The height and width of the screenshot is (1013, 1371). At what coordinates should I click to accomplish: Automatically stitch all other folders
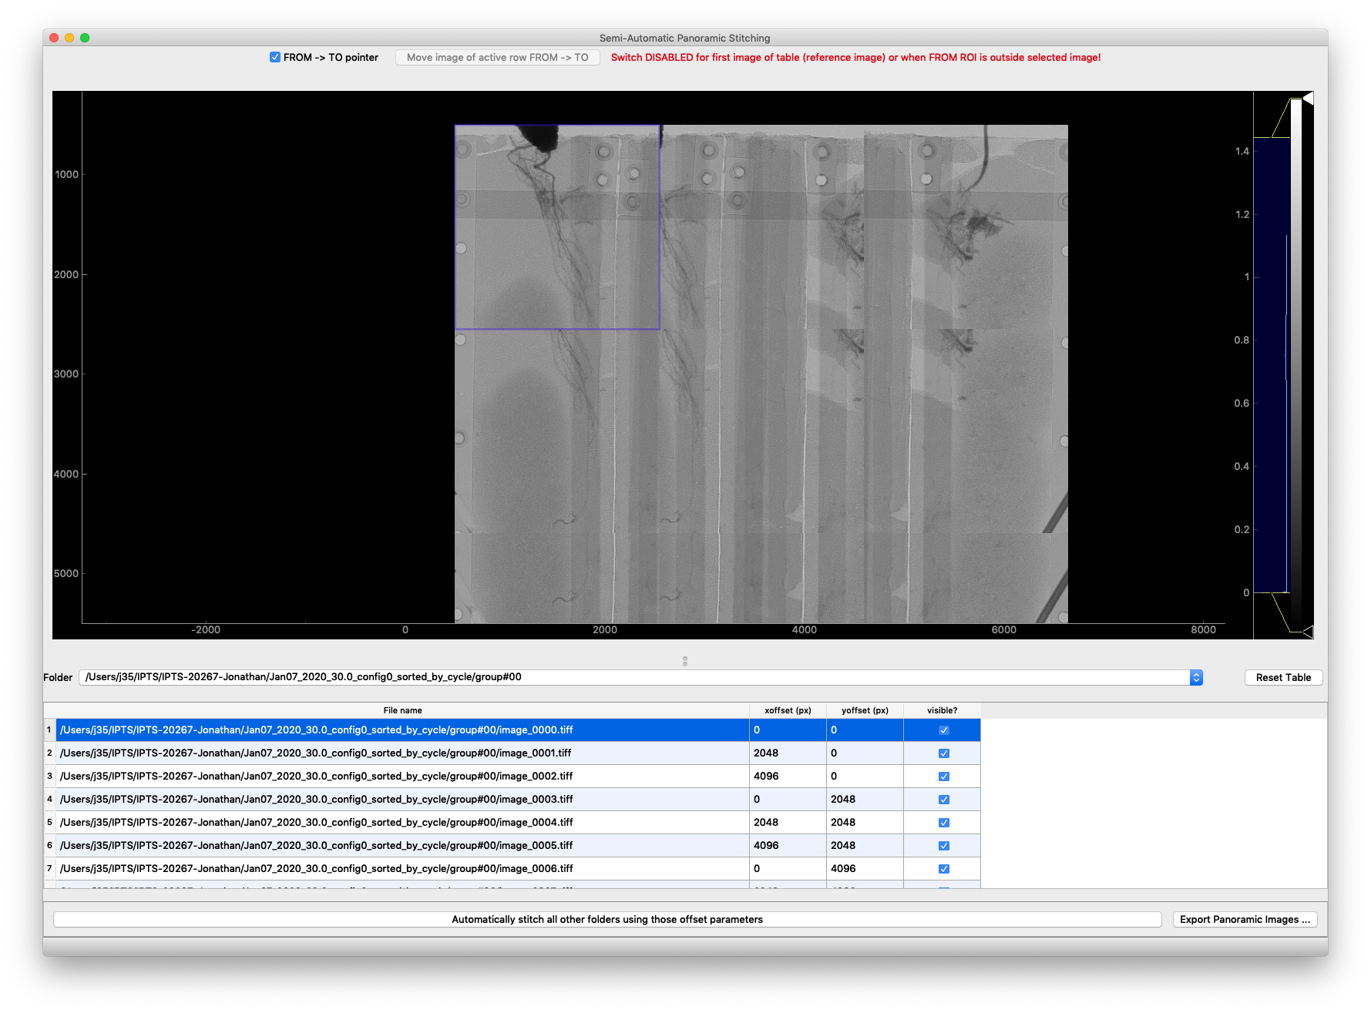coord(607,920)
